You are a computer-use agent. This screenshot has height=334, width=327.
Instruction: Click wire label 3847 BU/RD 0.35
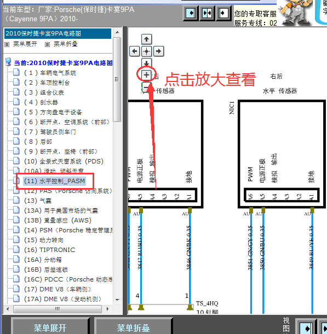pos(140,248)
